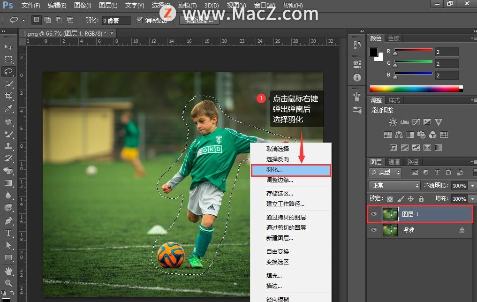Add a Black & White adjustment

(410, 135)
